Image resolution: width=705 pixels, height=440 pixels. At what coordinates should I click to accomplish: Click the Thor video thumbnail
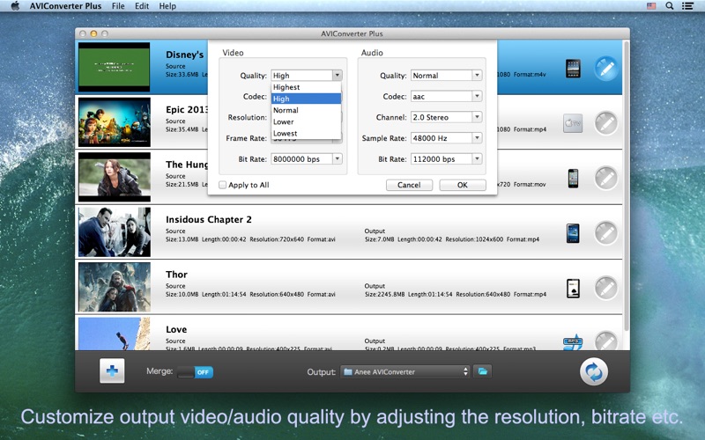115,287
